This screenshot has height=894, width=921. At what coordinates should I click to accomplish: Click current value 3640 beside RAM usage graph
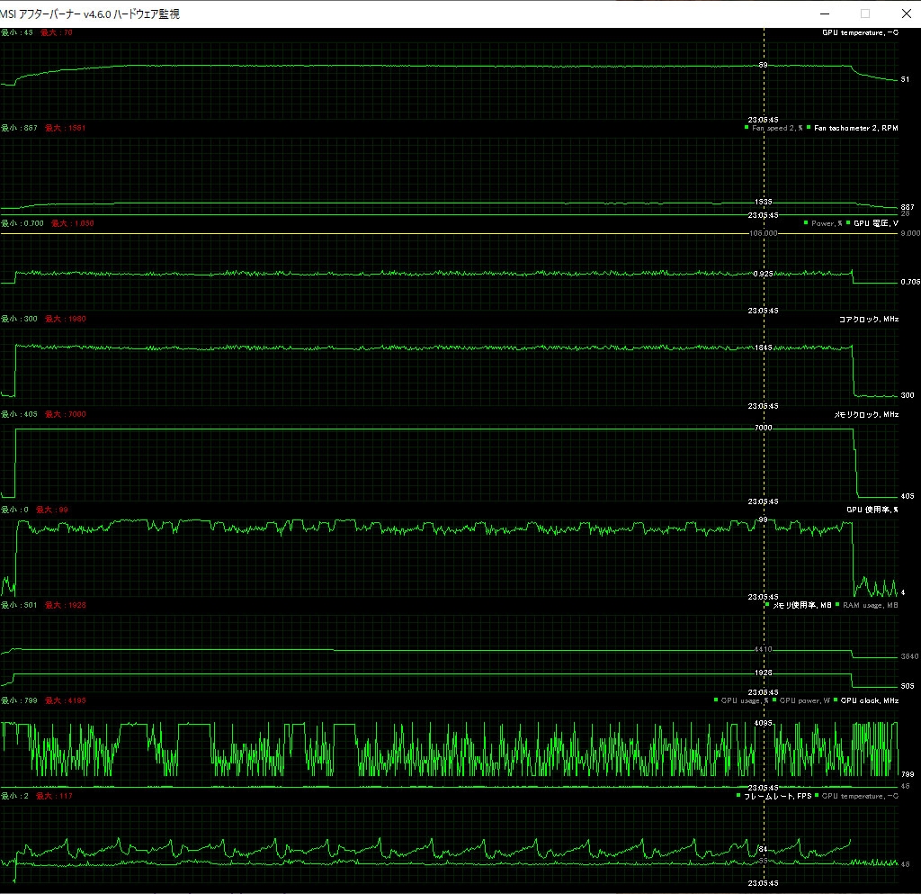910,656
